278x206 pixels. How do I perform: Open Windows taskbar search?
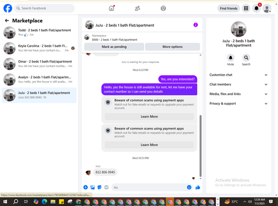point(16,202)
